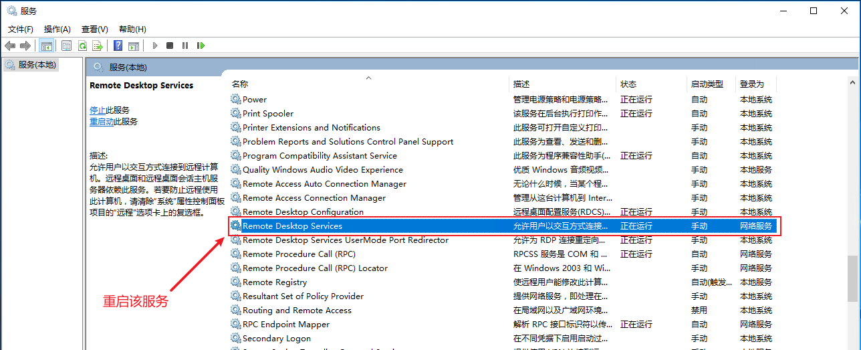
Task: Click gear icon of Print Spooler
Action: point(235,113)
